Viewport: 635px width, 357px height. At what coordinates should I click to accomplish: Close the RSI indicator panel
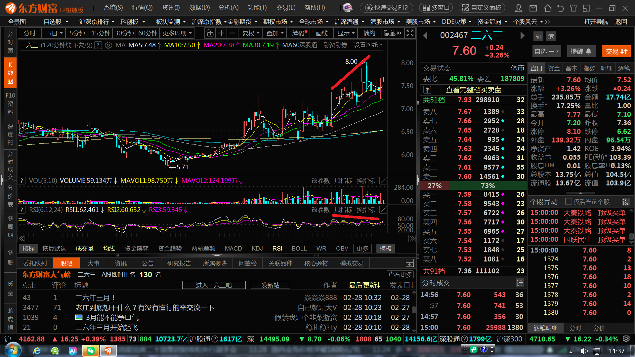point(383,210)
